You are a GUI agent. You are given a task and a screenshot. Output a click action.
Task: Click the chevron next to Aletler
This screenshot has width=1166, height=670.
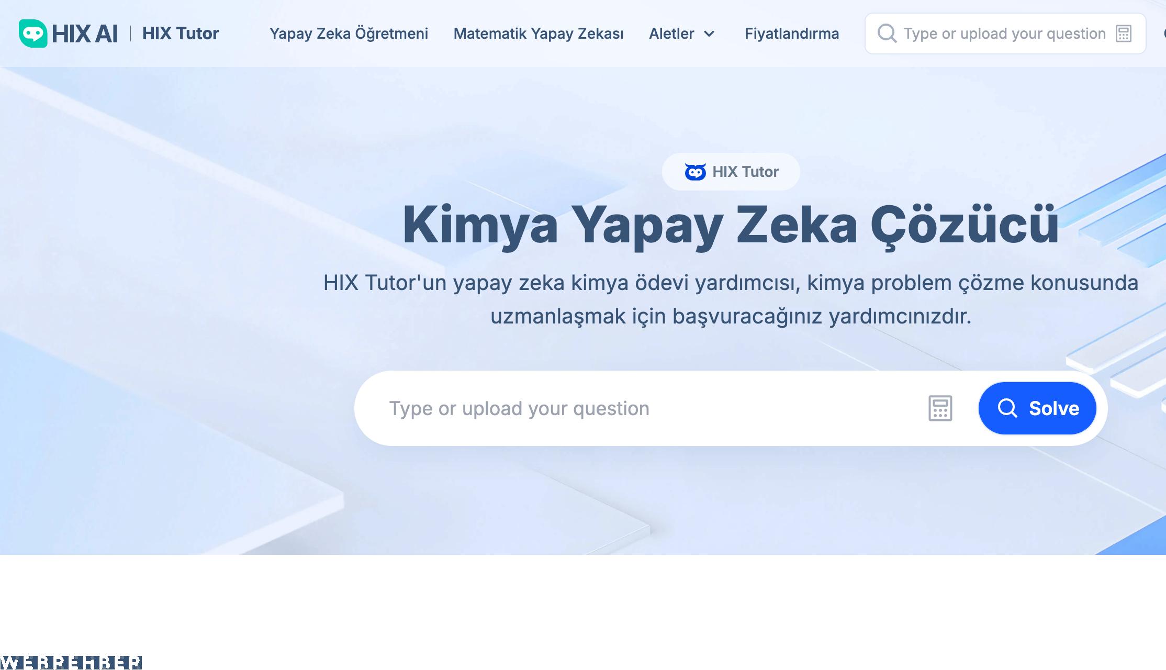(709, 34)
